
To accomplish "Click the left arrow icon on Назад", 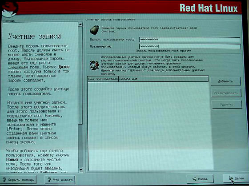I will coord(194,179).
